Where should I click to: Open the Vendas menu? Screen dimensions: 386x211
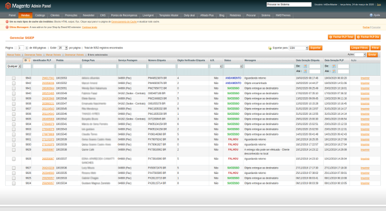[x=25, y=15]
